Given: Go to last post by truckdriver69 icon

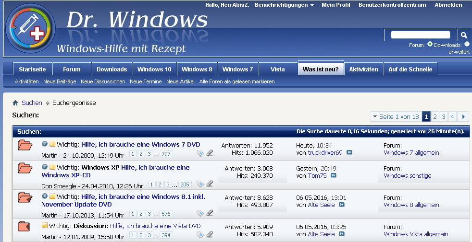Looking at the screenshot, I should point(349,152).
